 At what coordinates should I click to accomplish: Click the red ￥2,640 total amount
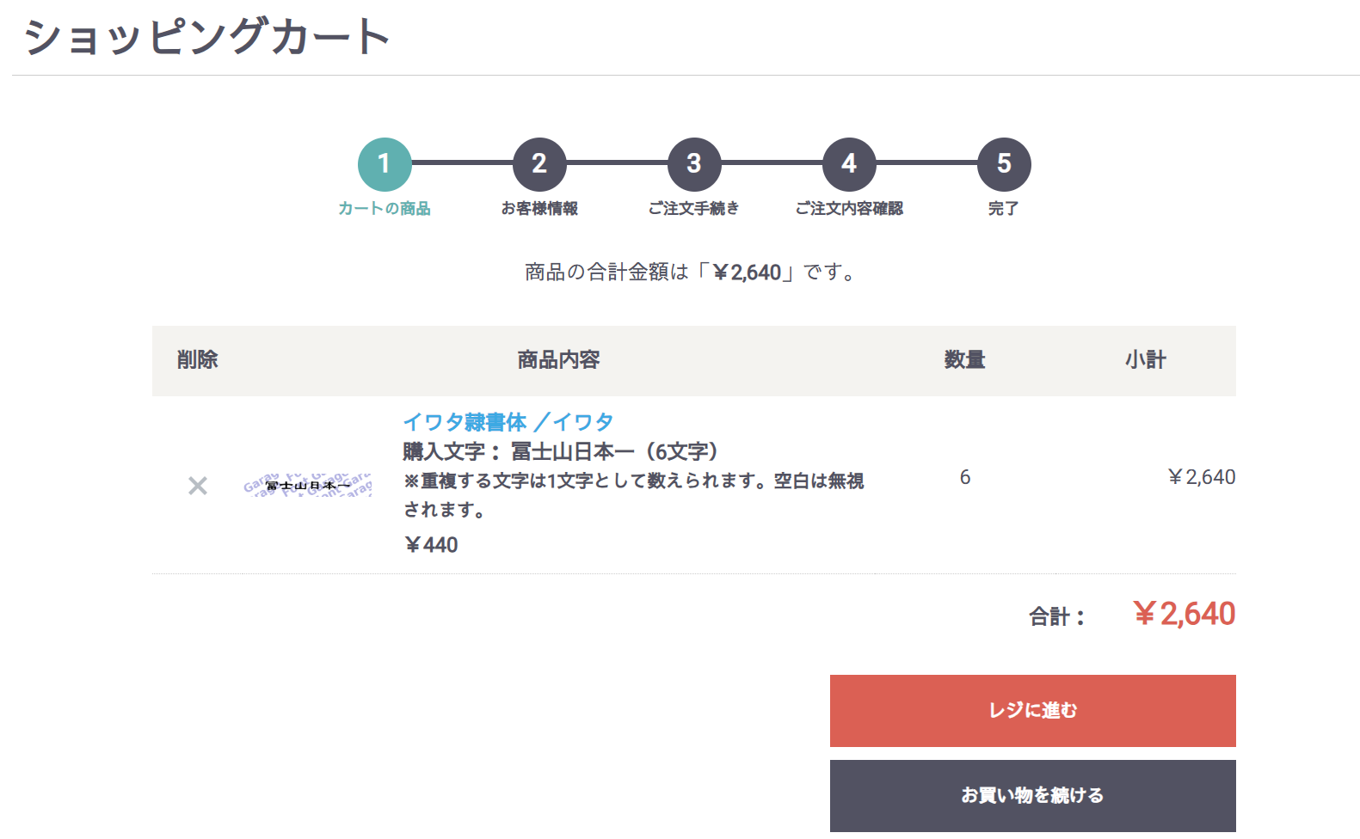(1184, 615)
